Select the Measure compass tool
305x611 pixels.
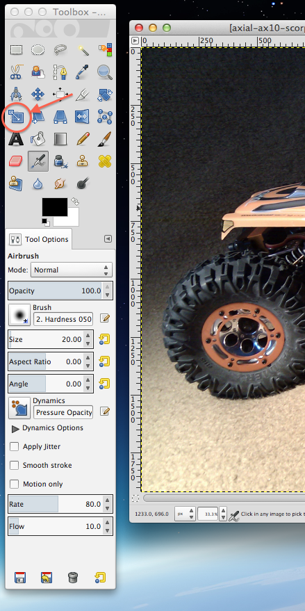point(16,94)
